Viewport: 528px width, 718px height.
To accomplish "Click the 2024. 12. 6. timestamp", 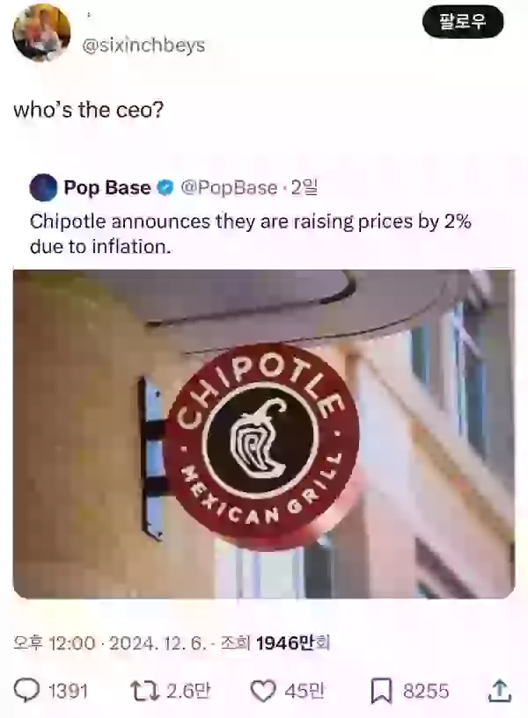I will pyautogui.click(x=158, y=643).
